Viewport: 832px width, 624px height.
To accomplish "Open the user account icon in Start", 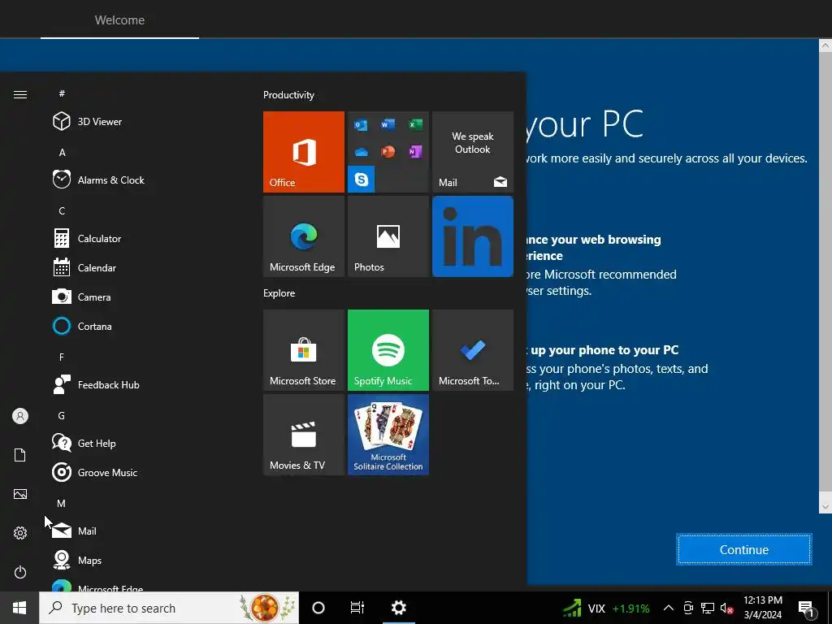I will click(20, 416).
